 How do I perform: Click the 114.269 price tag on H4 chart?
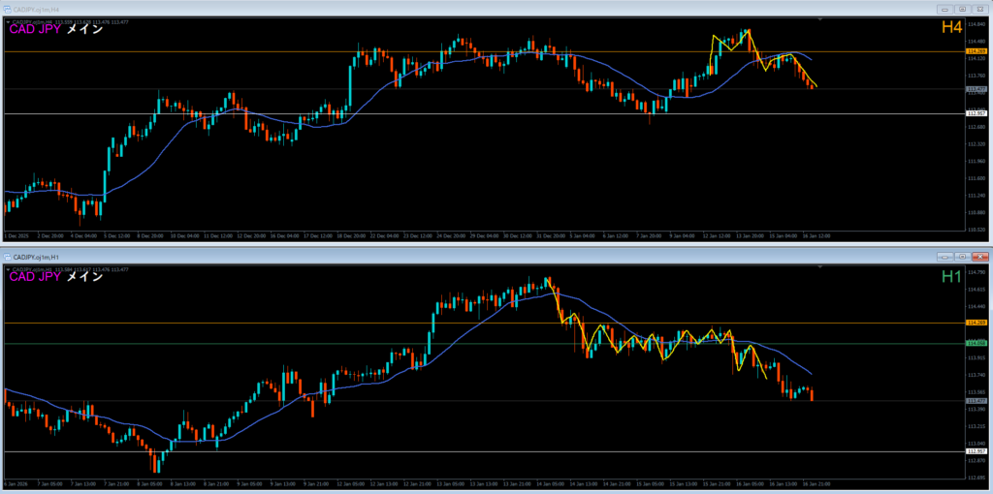coord(975,51)
